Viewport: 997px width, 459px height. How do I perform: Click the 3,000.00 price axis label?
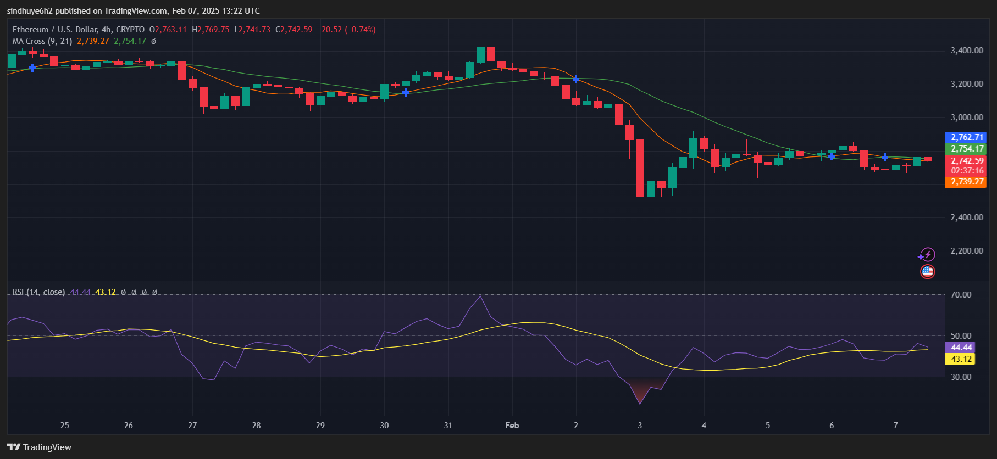pos(966,117)
